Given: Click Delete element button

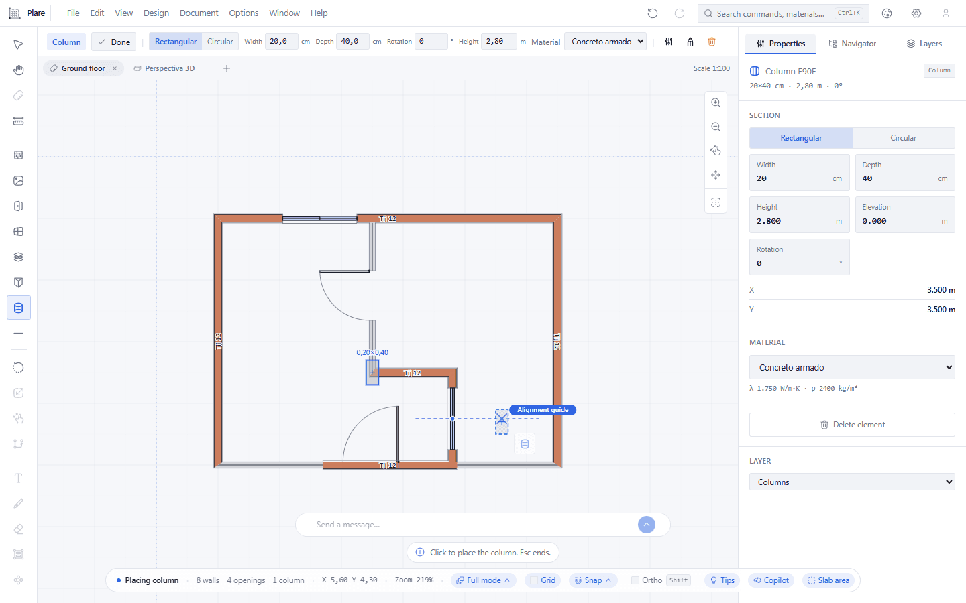Looking at the screenshot, I should (852, 425).
